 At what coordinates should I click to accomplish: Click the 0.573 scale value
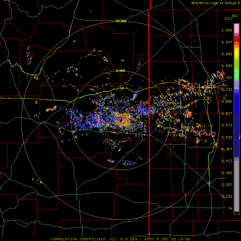227,125
